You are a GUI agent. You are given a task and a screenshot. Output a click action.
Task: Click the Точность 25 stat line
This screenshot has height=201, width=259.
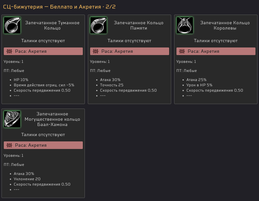[112, 85]
